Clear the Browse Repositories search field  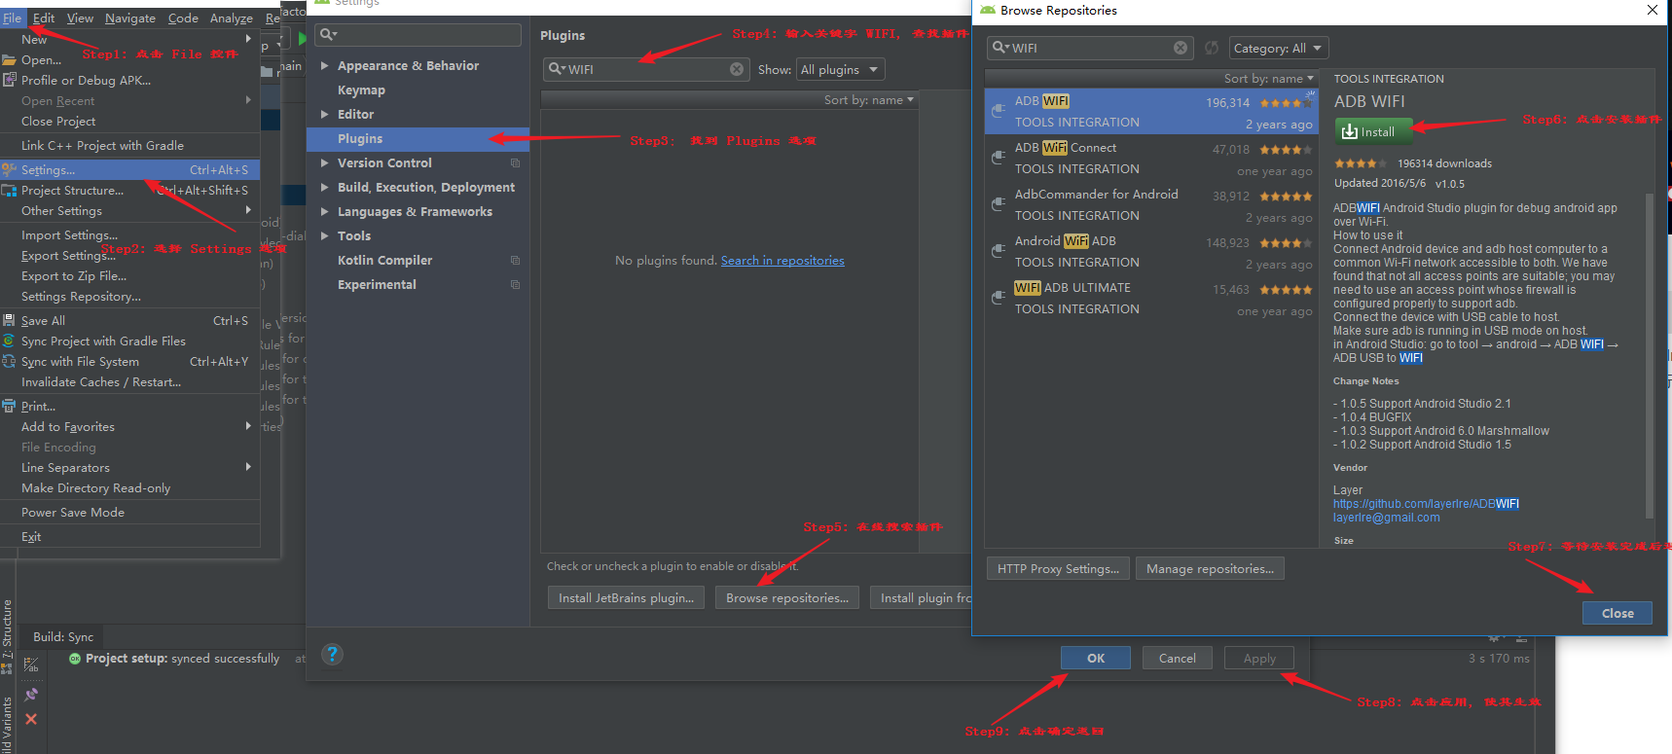(1181, 48)
